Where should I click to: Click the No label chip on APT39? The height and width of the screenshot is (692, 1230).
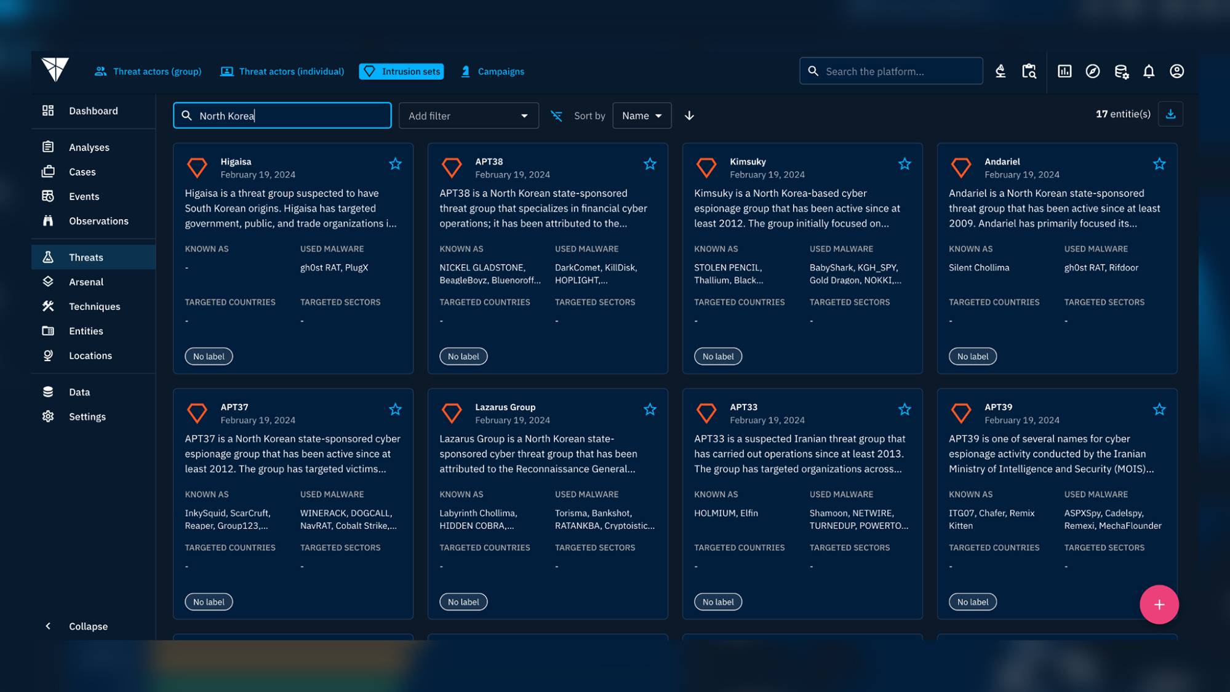[x=972, y=602]
